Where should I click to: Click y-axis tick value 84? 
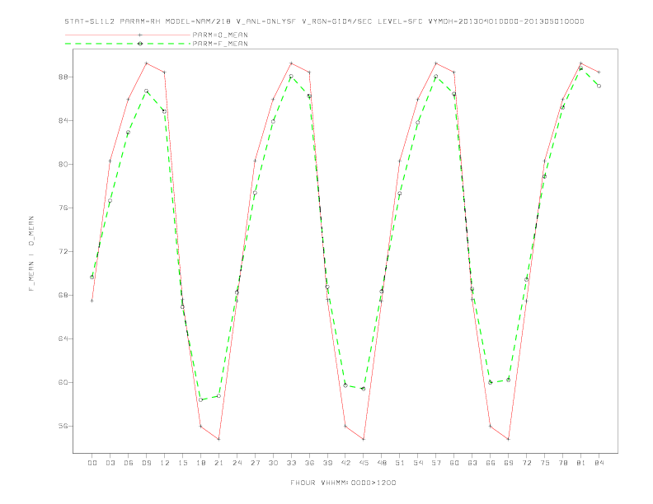pos(63,120)
